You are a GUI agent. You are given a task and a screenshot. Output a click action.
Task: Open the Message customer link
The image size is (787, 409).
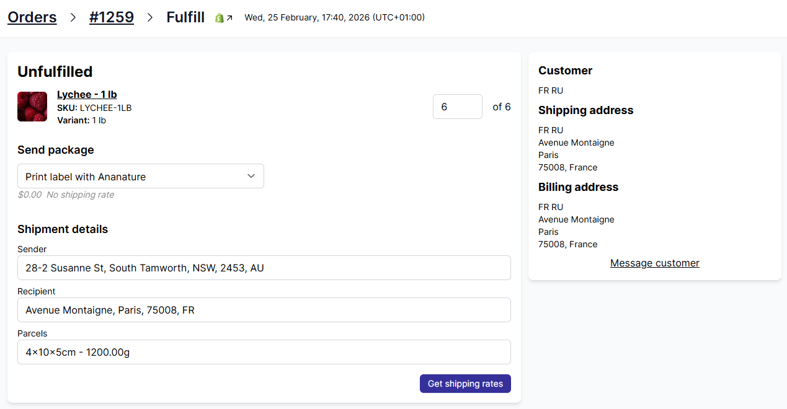654,263
